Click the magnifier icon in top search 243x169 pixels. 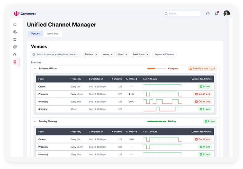tap(166, 14)
